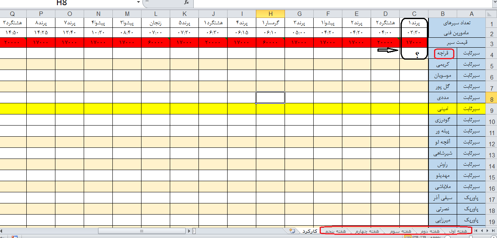Click the Insert Worksheet icon beside کارکرد tab
This screenshot has width=497, height=238.
[x=292, y=231]
